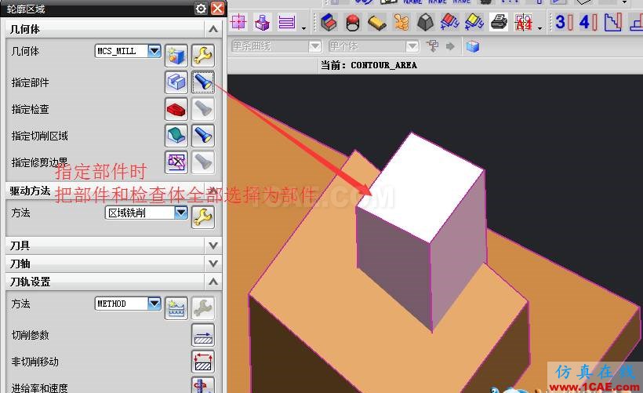This screenshot has height=393, width=643.
Task: Open the 区域铣削 drive method dropdown
Action: click(181, 213)
